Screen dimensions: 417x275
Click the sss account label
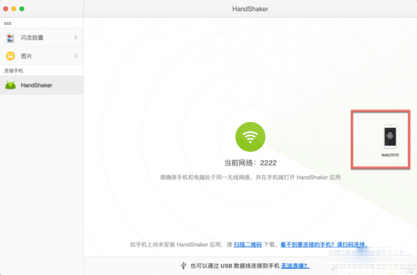pyautogui.click(x=8, y=24)
